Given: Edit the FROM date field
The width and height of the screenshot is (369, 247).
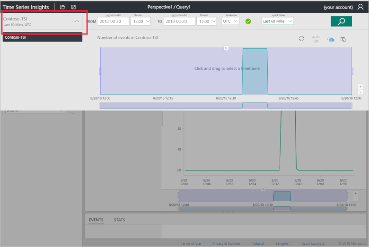Looking at the screenshot, I should click(113, 21).
